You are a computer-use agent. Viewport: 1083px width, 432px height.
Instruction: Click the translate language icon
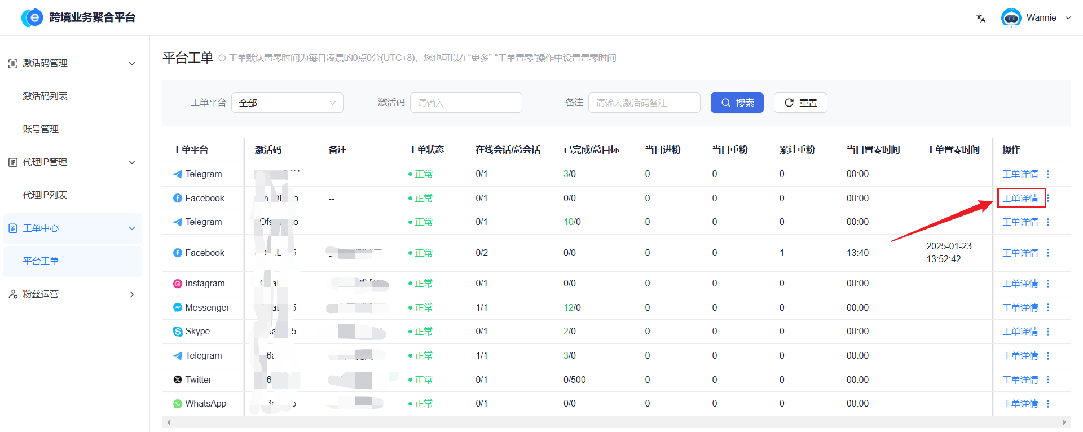[981, 18]
